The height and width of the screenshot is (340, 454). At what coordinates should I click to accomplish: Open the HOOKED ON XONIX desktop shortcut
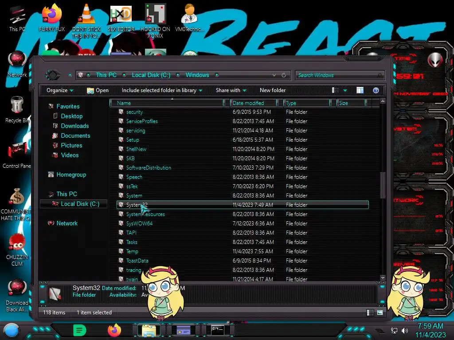pos(155,21)
